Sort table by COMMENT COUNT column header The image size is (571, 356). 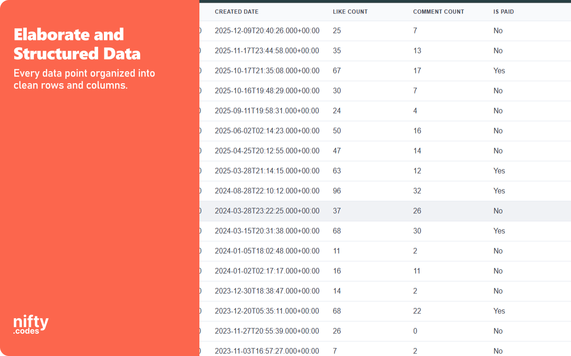(x=439, y=12)
